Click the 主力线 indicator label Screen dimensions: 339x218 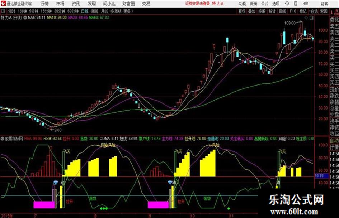pos(173,139)
